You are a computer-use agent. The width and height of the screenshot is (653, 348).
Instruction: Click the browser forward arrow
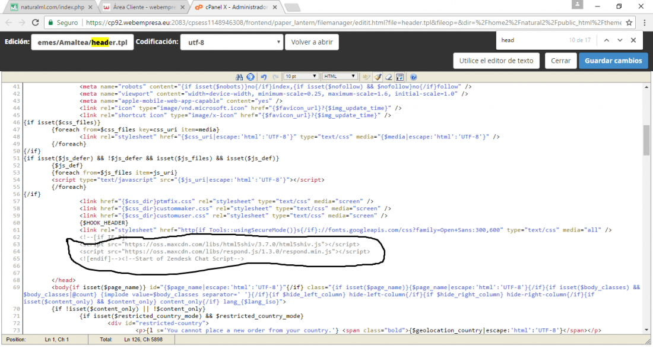[22, 23]
